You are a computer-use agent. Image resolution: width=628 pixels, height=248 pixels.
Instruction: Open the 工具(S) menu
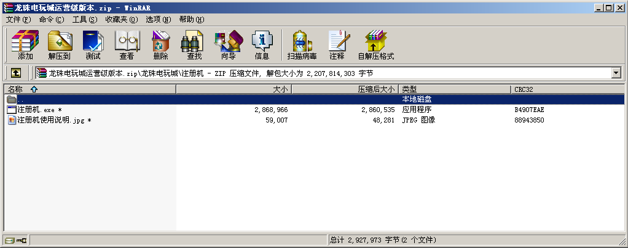85,20
